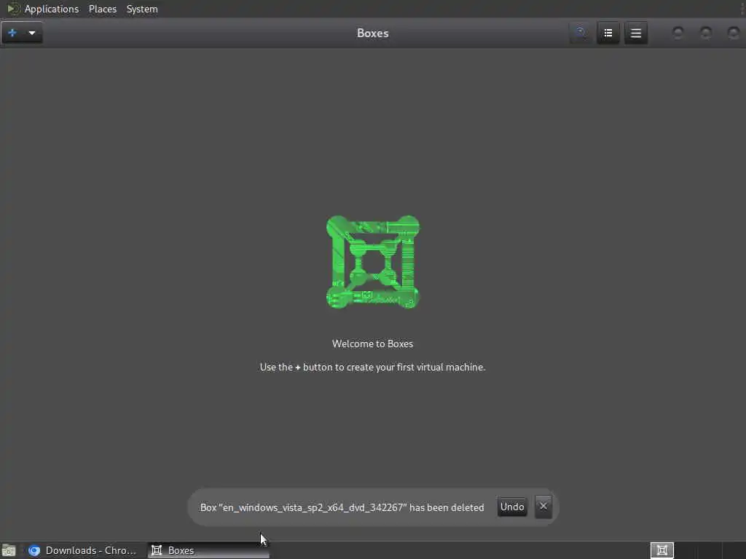This screenshot has height=559, width=746.
Task: Open the Boxes hamburger menu
Action: pyautogui.click(x=636, y=33)
